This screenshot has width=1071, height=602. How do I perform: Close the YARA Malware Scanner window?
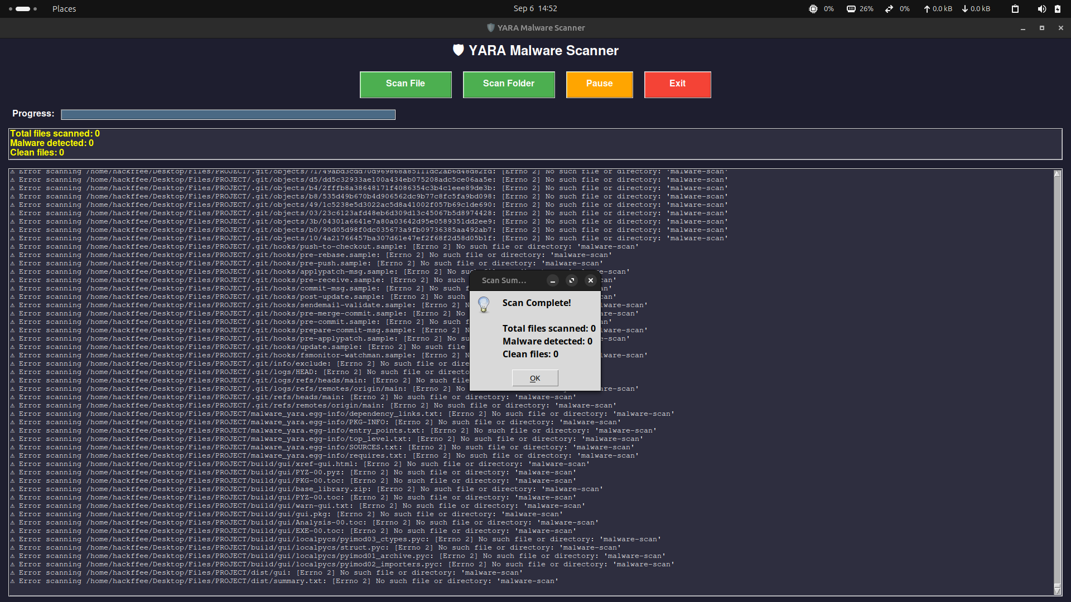pyautogui.click(x=1061, y=28)
